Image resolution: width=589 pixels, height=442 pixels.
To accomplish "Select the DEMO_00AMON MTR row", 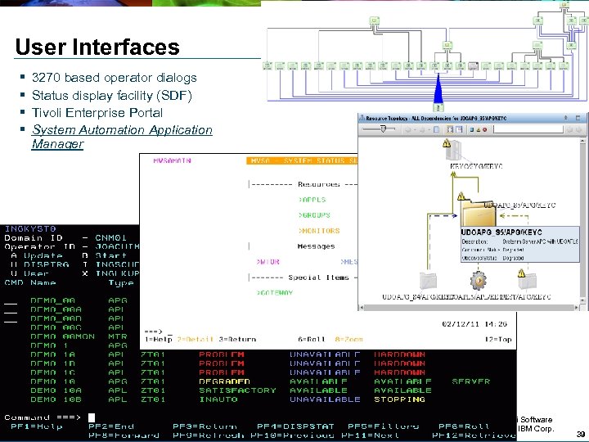I will pyautogui.click(x=79, y=336).
